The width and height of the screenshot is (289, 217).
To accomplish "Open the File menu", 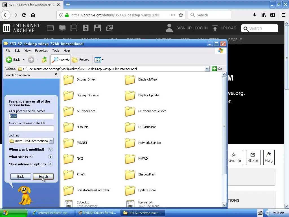I will click(x=8, y=51).
